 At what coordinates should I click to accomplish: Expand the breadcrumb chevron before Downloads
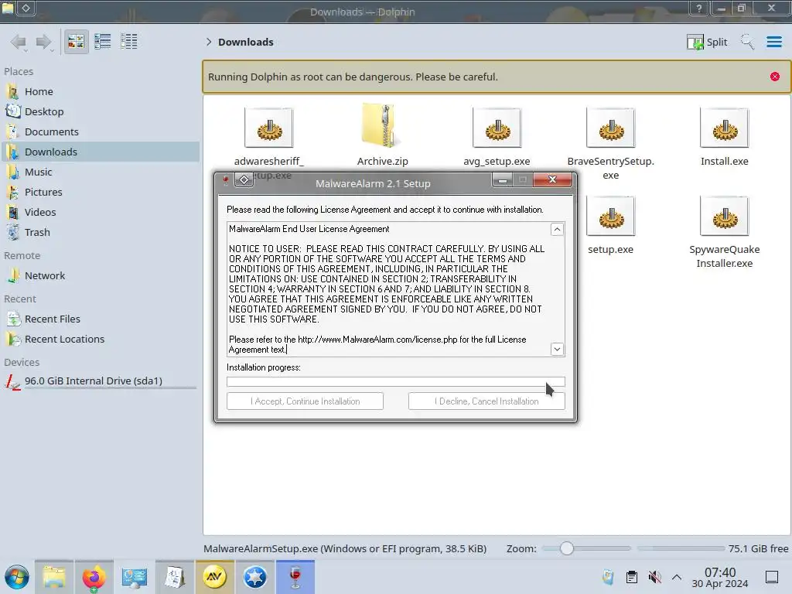click(x=209, y=42)
